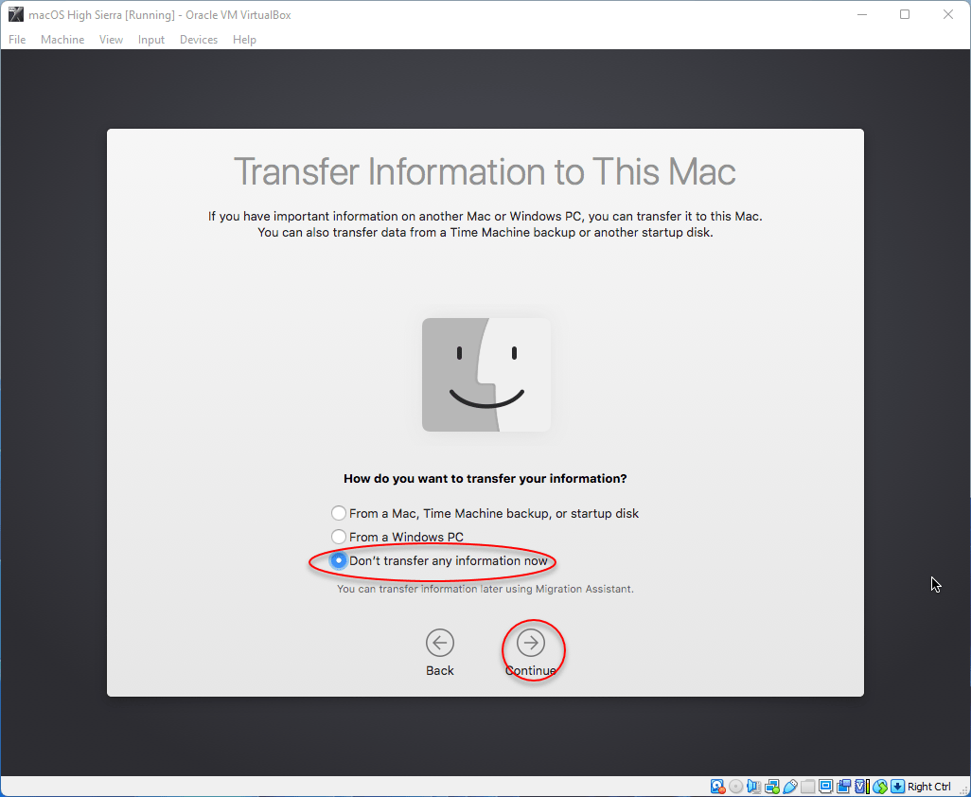Image resolution: width=971 pixels, height=797 pixels.
Task: Click the Migration Assistant hint text
Action: click(x=485, y=589)
